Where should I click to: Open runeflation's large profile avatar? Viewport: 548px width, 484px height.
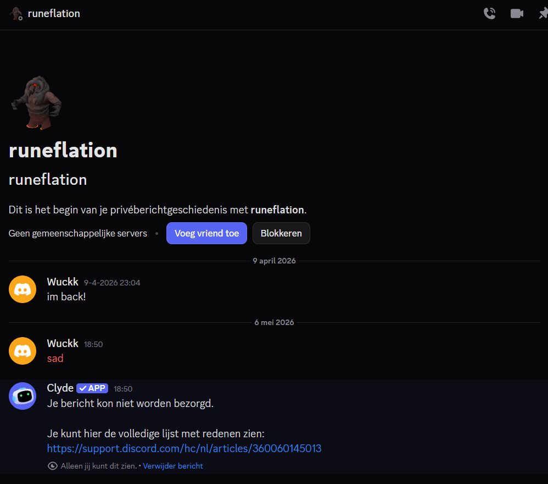tap(36, 102)
